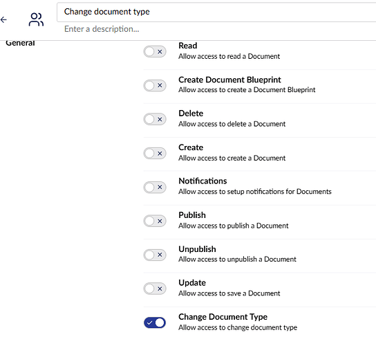Click the 'Enter a description...' field
This screenshot has height=346, width=376.
tap(216, 29)
